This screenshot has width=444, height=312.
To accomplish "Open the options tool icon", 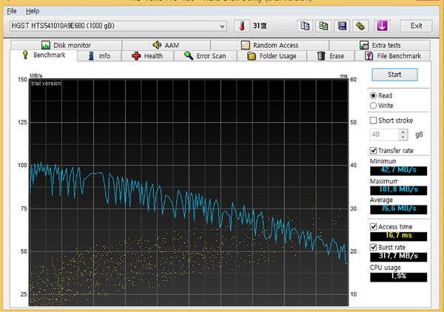I will point(360,26).
